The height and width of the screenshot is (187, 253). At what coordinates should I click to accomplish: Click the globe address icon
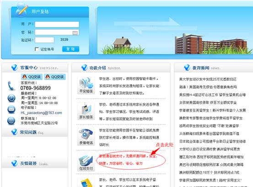coord(11,121)
